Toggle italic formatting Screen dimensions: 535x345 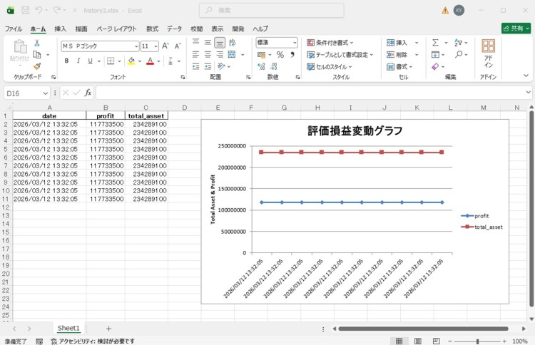tap(78, 61)
